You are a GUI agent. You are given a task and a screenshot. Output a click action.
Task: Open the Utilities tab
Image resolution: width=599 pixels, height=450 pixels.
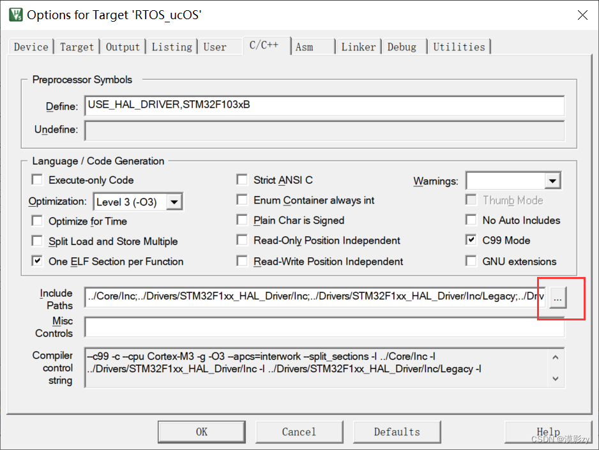[x=459, y=47]
